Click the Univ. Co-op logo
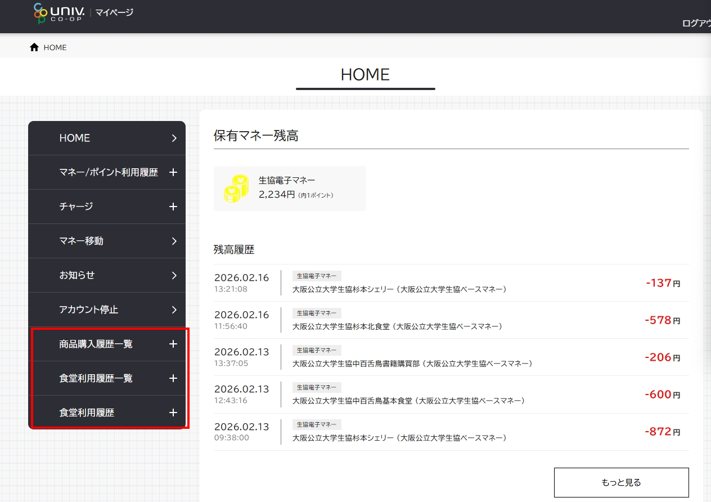 59,14
